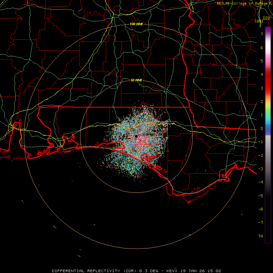Screen dimensions: 273x273
Task: Click the scale label 6 on the color bar
Action: click(262, 48)
